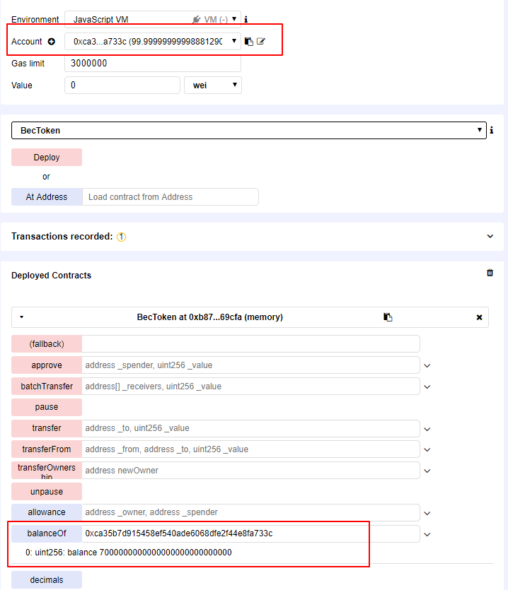Click the plus icon to create new account
The height and width of the screenshot is (590, 508).
[x=51, y=42]
